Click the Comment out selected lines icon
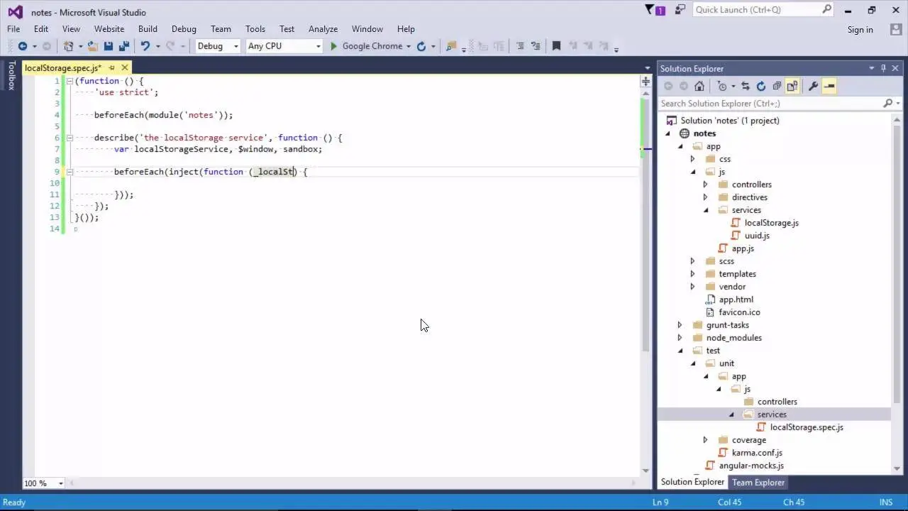 coord(520,46)
